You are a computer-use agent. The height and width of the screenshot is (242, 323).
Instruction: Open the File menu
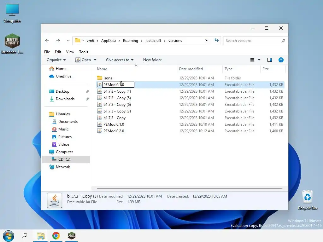(47, 52)
